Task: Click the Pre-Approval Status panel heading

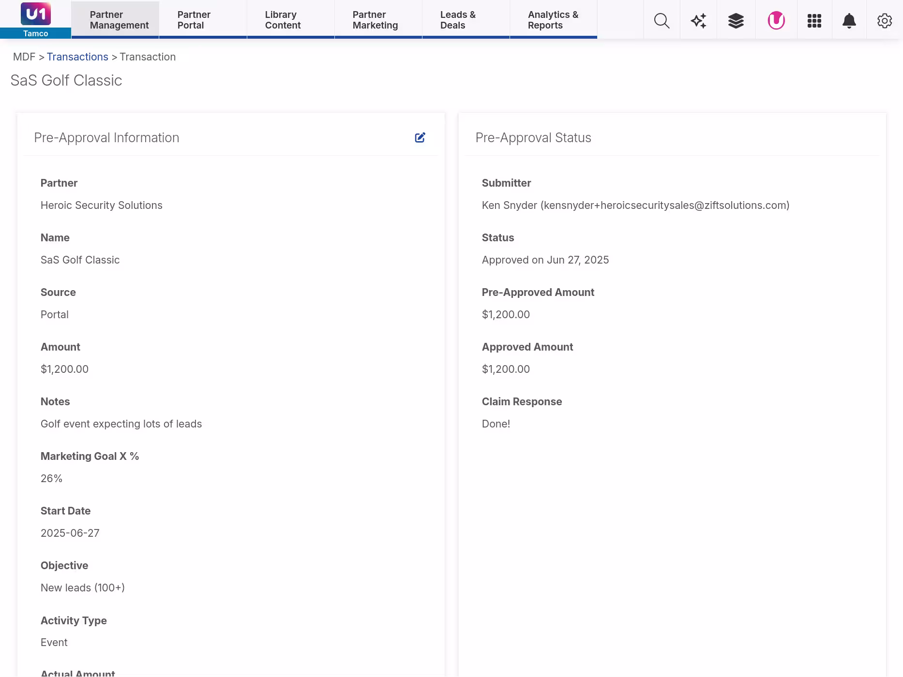Action: click(533, 138)
